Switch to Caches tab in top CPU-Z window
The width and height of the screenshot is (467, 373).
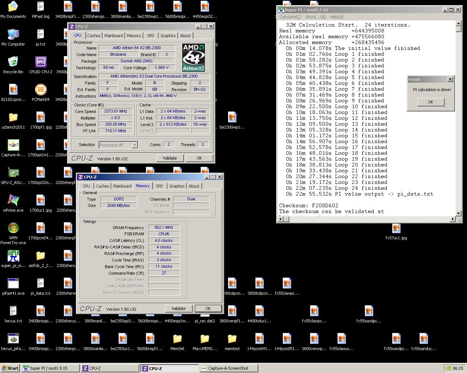tap(93, 36)
